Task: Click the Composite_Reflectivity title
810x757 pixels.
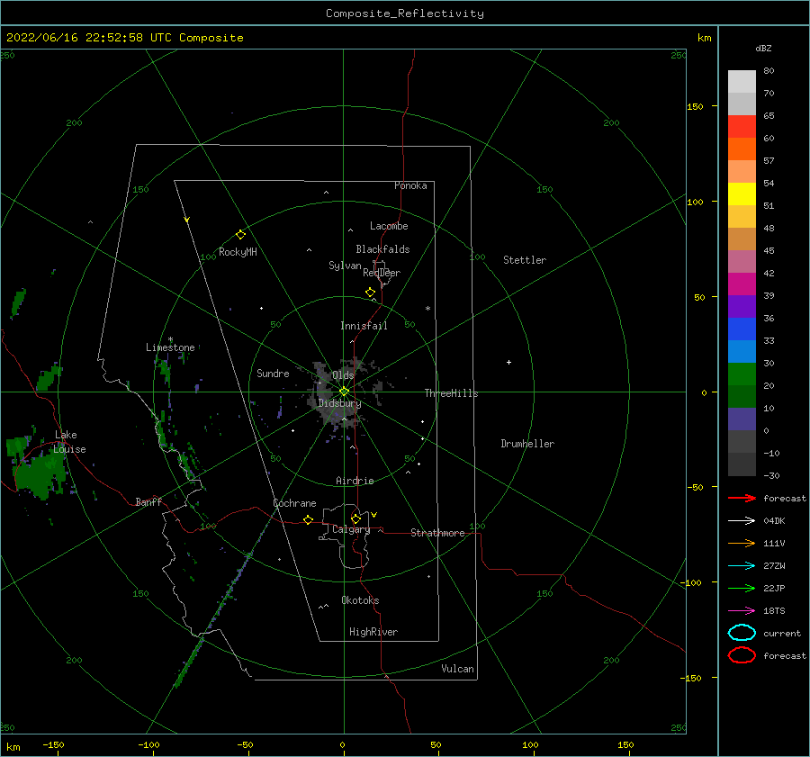Action: [x=405, y=14]
